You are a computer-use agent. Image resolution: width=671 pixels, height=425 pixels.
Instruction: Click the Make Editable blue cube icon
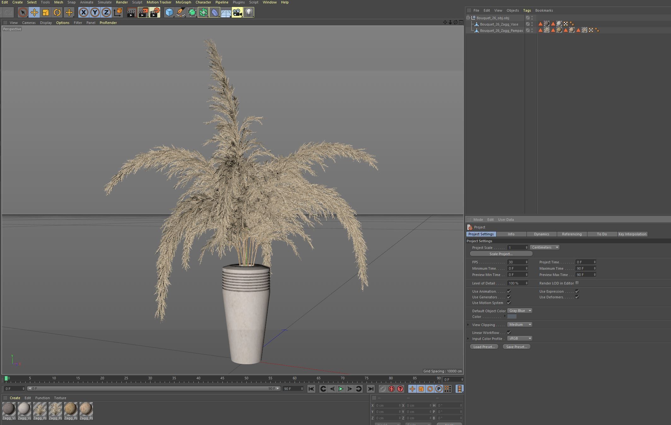(x=169, y=12)
